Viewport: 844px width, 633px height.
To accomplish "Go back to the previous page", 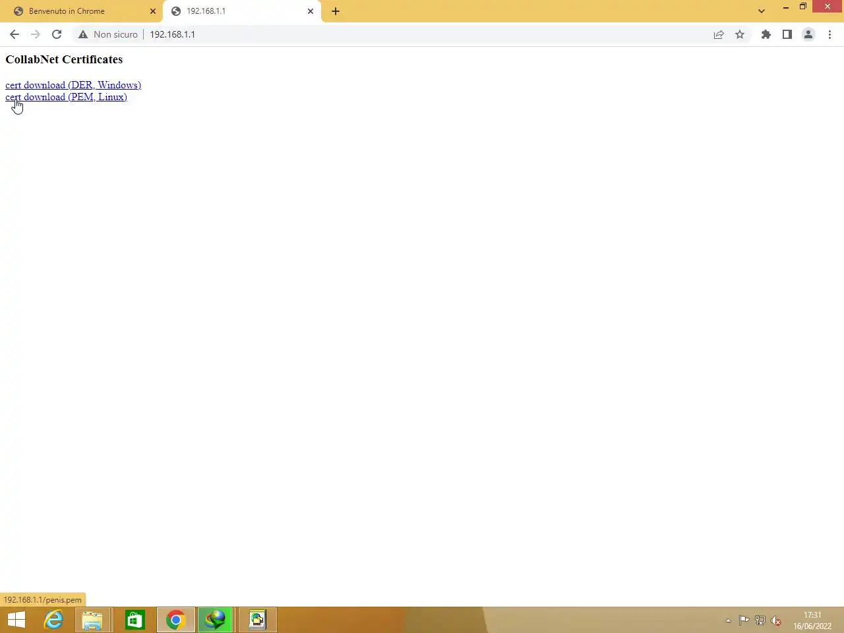I will tap(15, 34).
